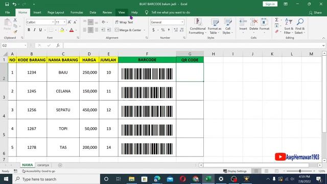Toggle Underline formatting

40,30
